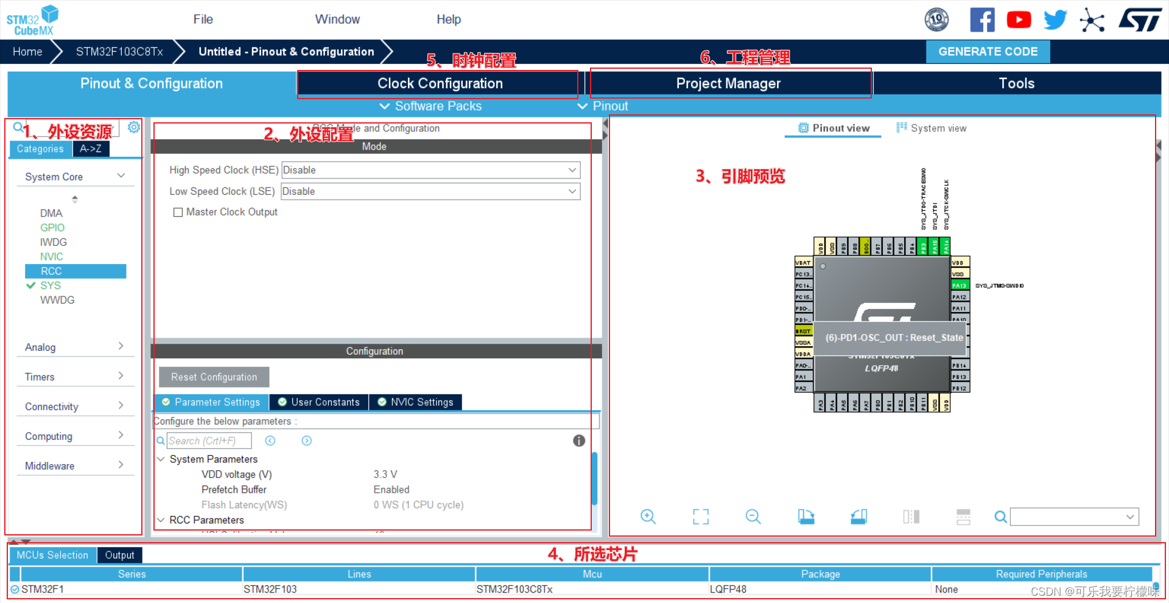The height and width of the screenshot is (603, 1169).
Task: Go to Home breadcrumb
Action: (x=27, y=52)
